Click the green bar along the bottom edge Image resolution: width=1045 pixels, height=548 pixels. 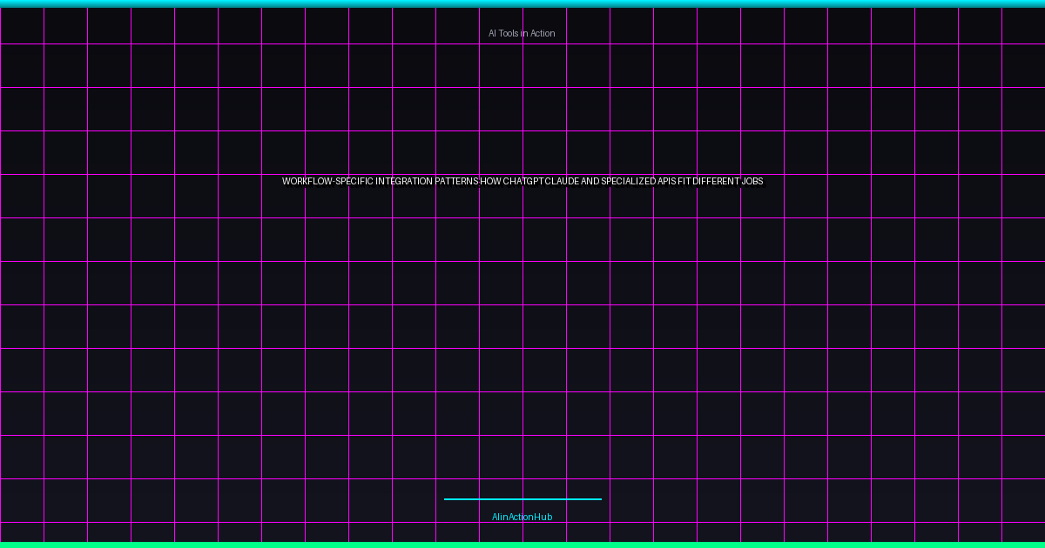pyautogui.click(x=522, y=545)
